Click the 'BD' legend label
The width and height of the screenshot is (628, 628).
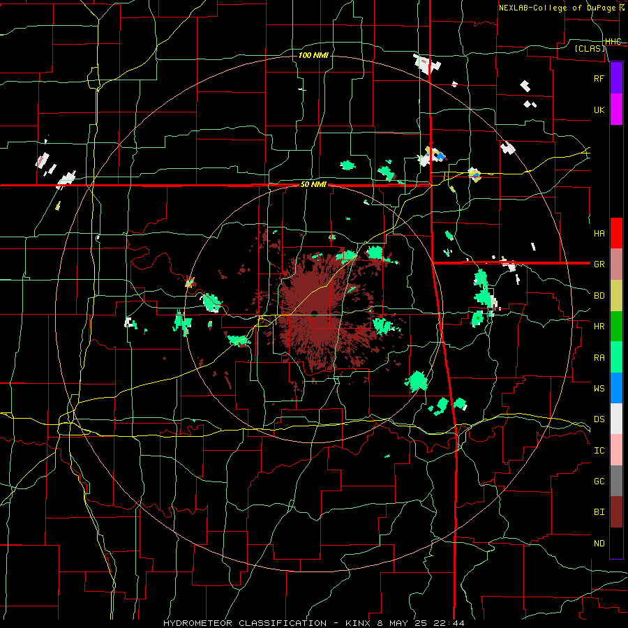pyautogui.click(x=599, y=296)
